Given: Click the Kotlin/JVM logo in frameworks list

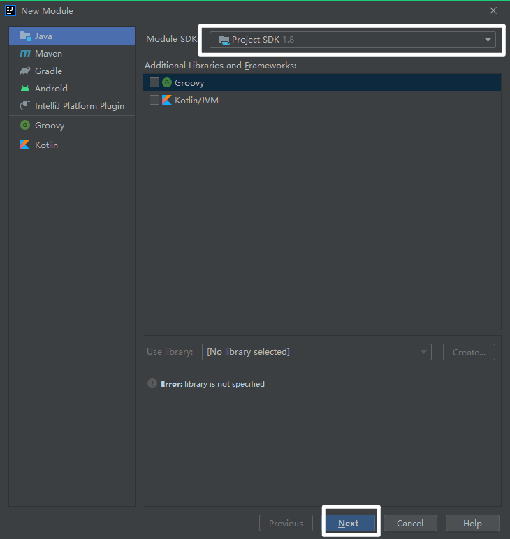Looking at the screenshot, I should 167,100.
